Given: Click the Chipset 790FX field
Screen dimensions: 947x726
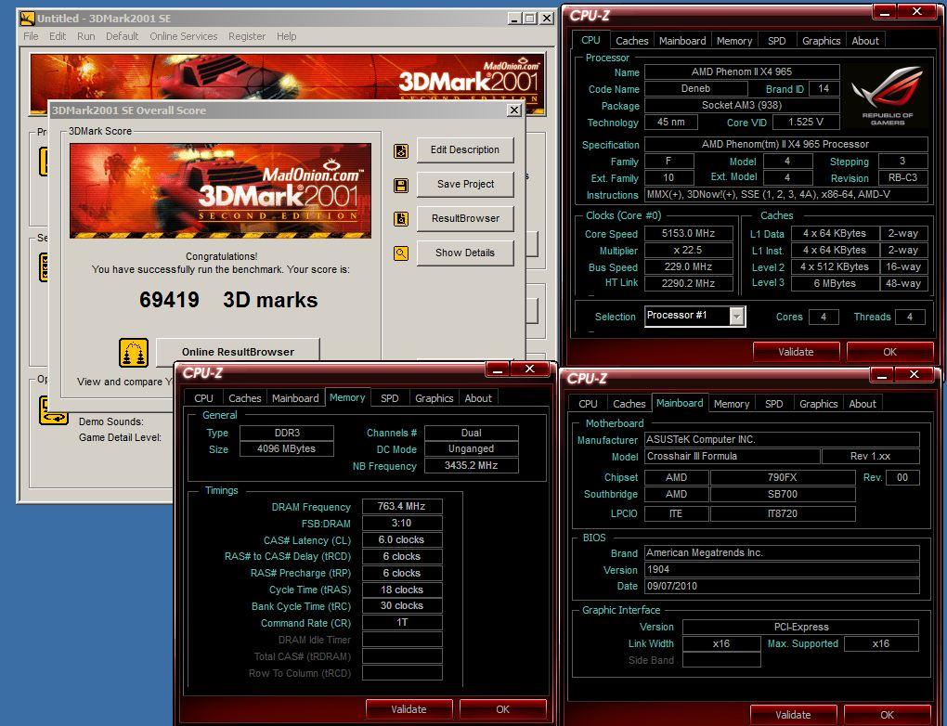Looking at the screenshot, I should tap(783, 478).
